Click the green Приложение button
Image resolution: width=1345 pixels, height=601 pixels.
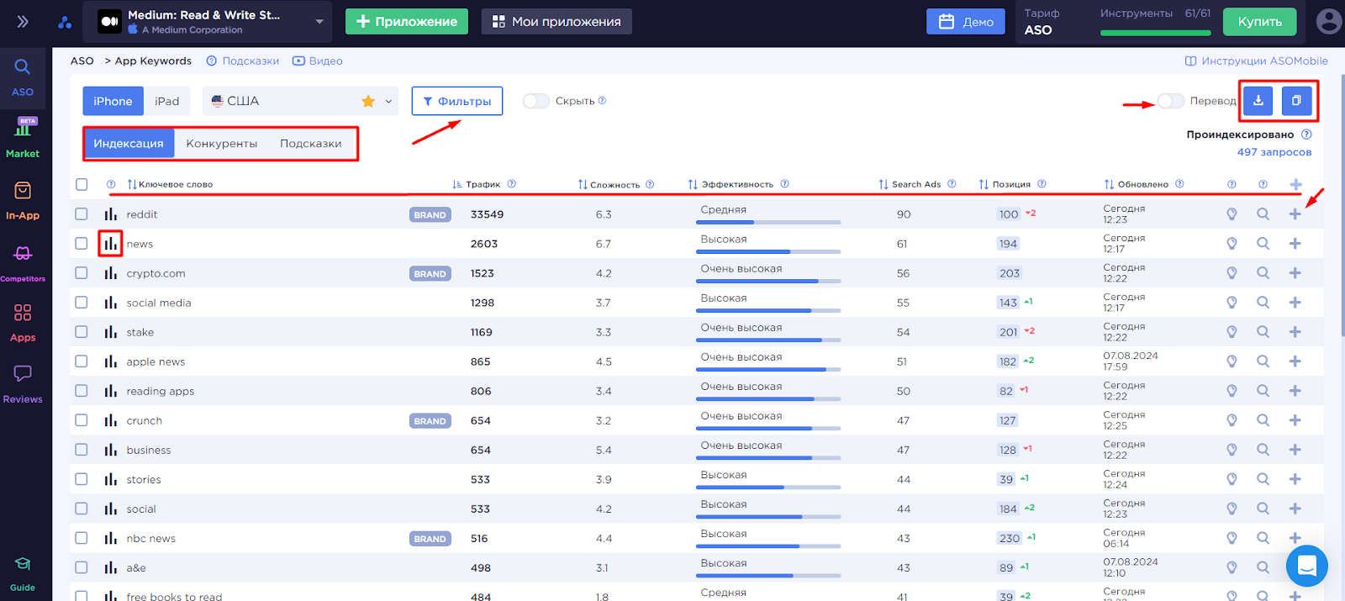coord(408,22)
